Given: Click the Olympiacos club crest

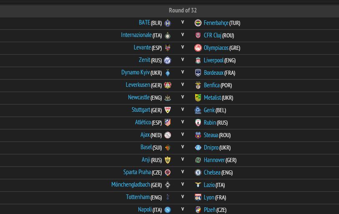Looking at the screenshot, I should click(x=198, y=48).
